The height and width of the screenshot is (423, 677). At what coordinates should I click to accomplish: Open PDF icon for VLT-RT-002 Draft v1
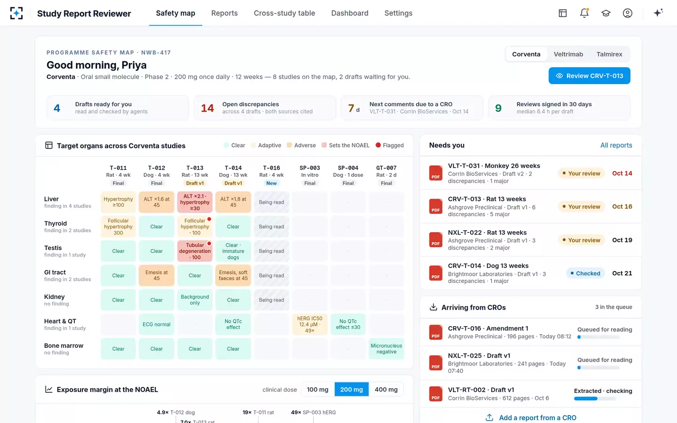[x=436, y=394]
